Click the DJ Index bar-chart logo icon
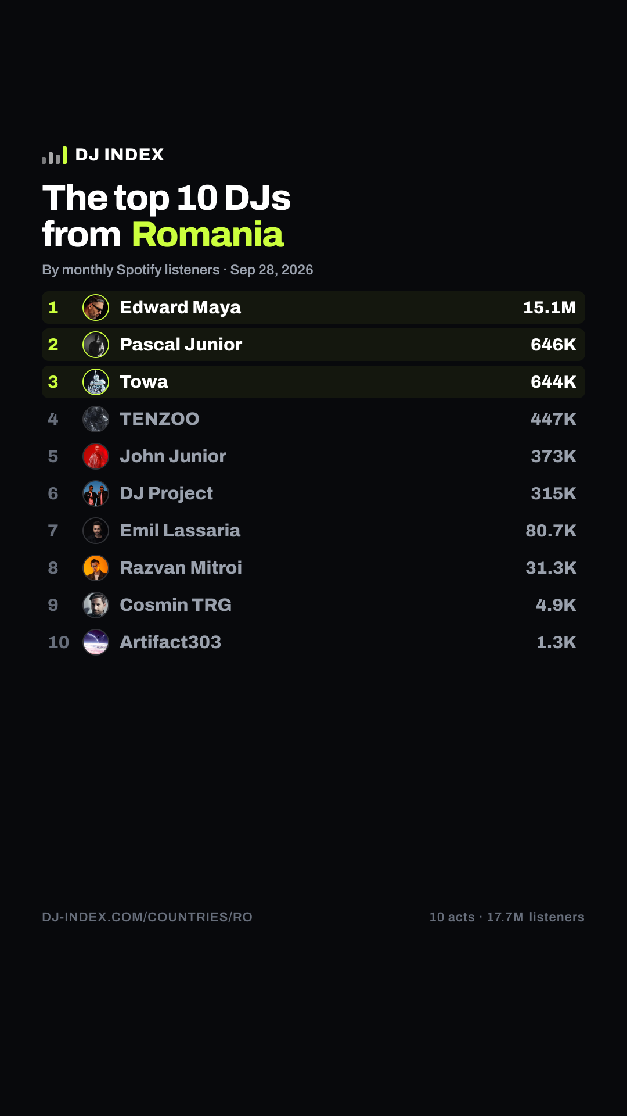This screenshot has width=627, height=1116. [x=54, y=155]
